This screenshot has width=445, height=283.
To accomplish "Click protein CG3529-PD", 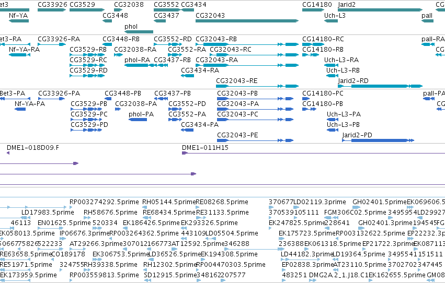I will pyautogui.click(x=89, y=125).
